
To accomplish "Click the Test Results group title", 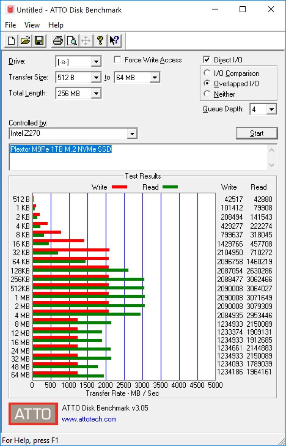I will pyautogui.click(x=143, y=176).
